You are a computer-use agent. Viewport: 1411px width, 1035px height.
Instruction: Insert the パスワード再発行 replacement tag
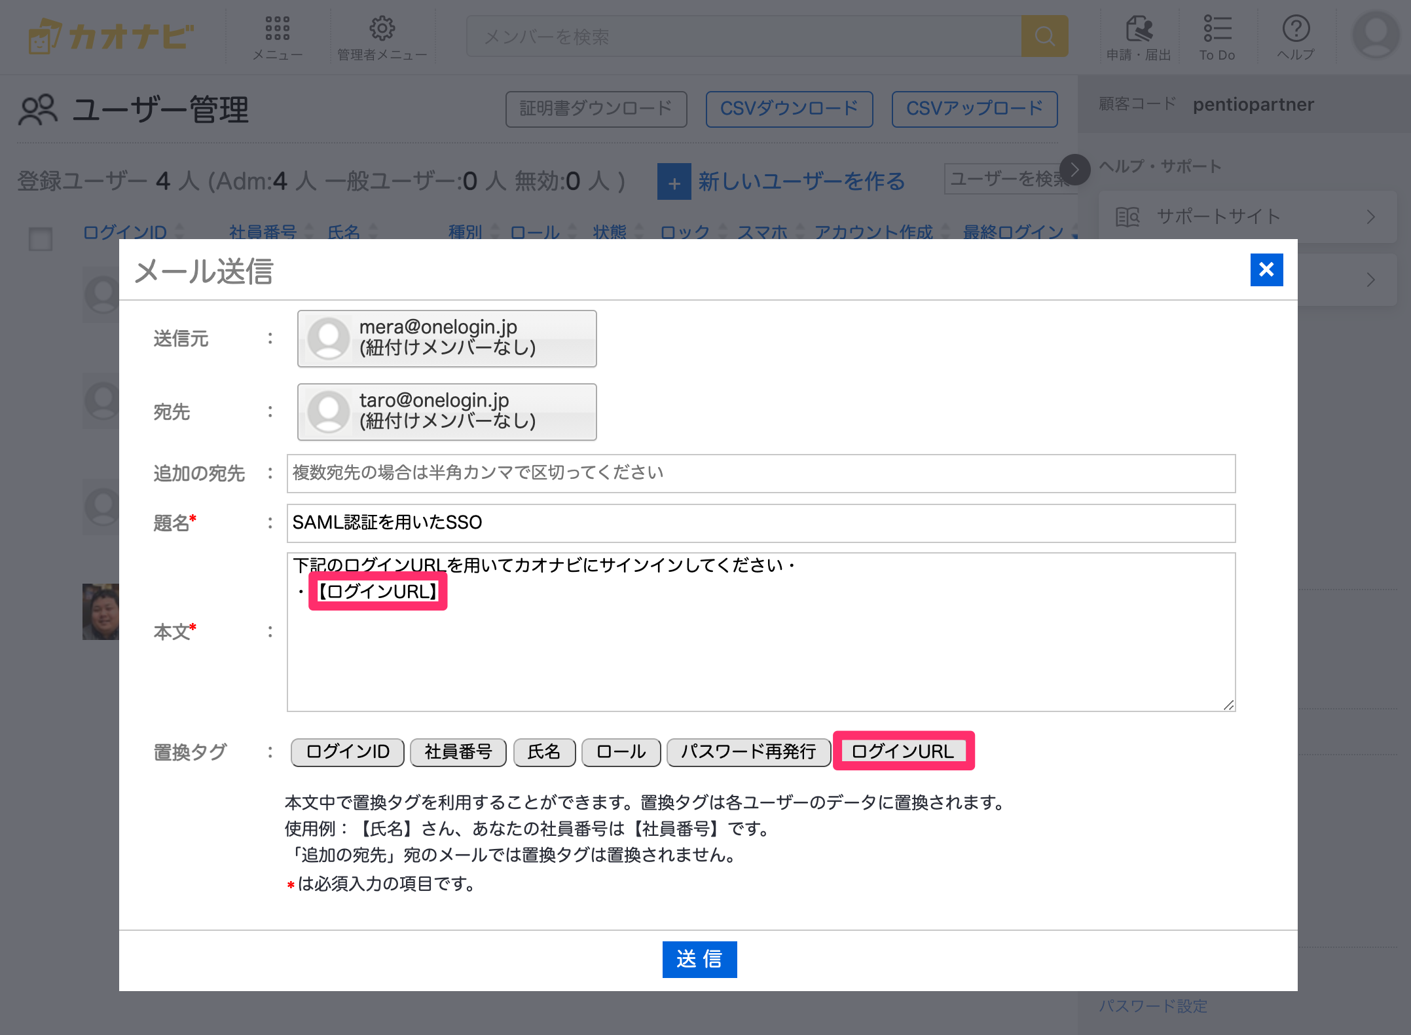pyautogui.click(x=749, y=752)
